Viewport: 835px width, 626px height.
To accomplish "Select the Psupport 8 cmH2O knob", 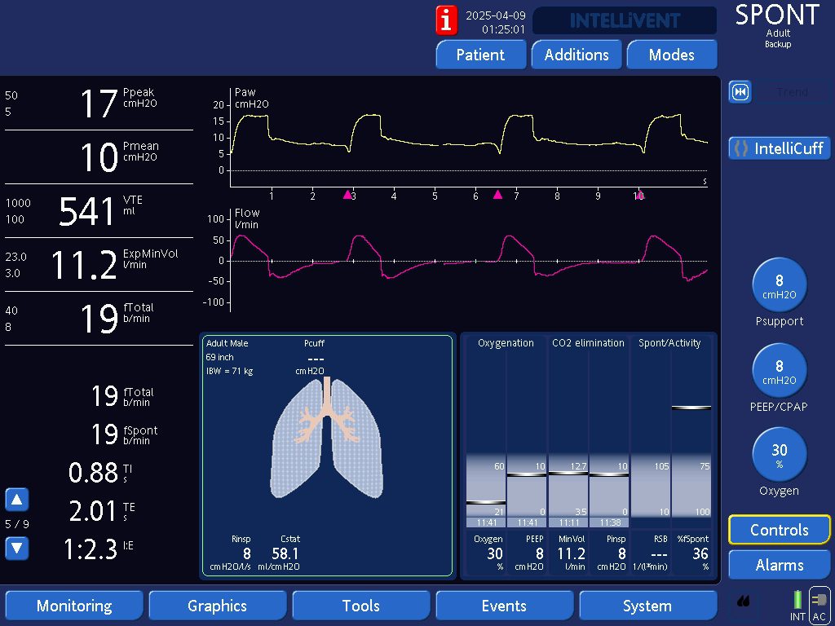I will click(780, 287).
